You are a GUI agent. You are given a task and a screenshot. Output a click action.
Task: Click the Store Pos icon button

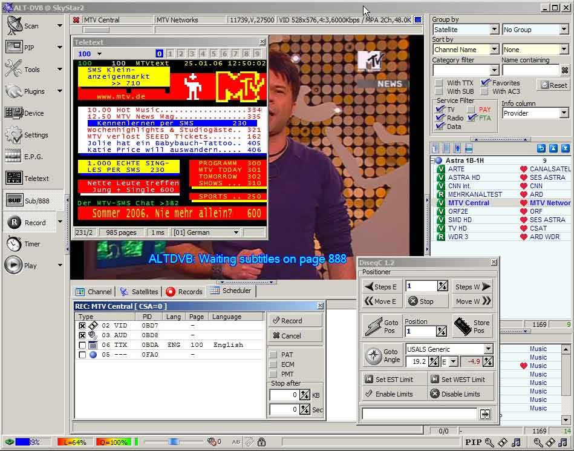click(x=472, y=326)
